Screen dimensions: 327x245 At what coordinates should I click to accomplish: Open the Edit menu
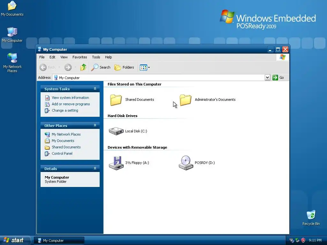point(52,57)
